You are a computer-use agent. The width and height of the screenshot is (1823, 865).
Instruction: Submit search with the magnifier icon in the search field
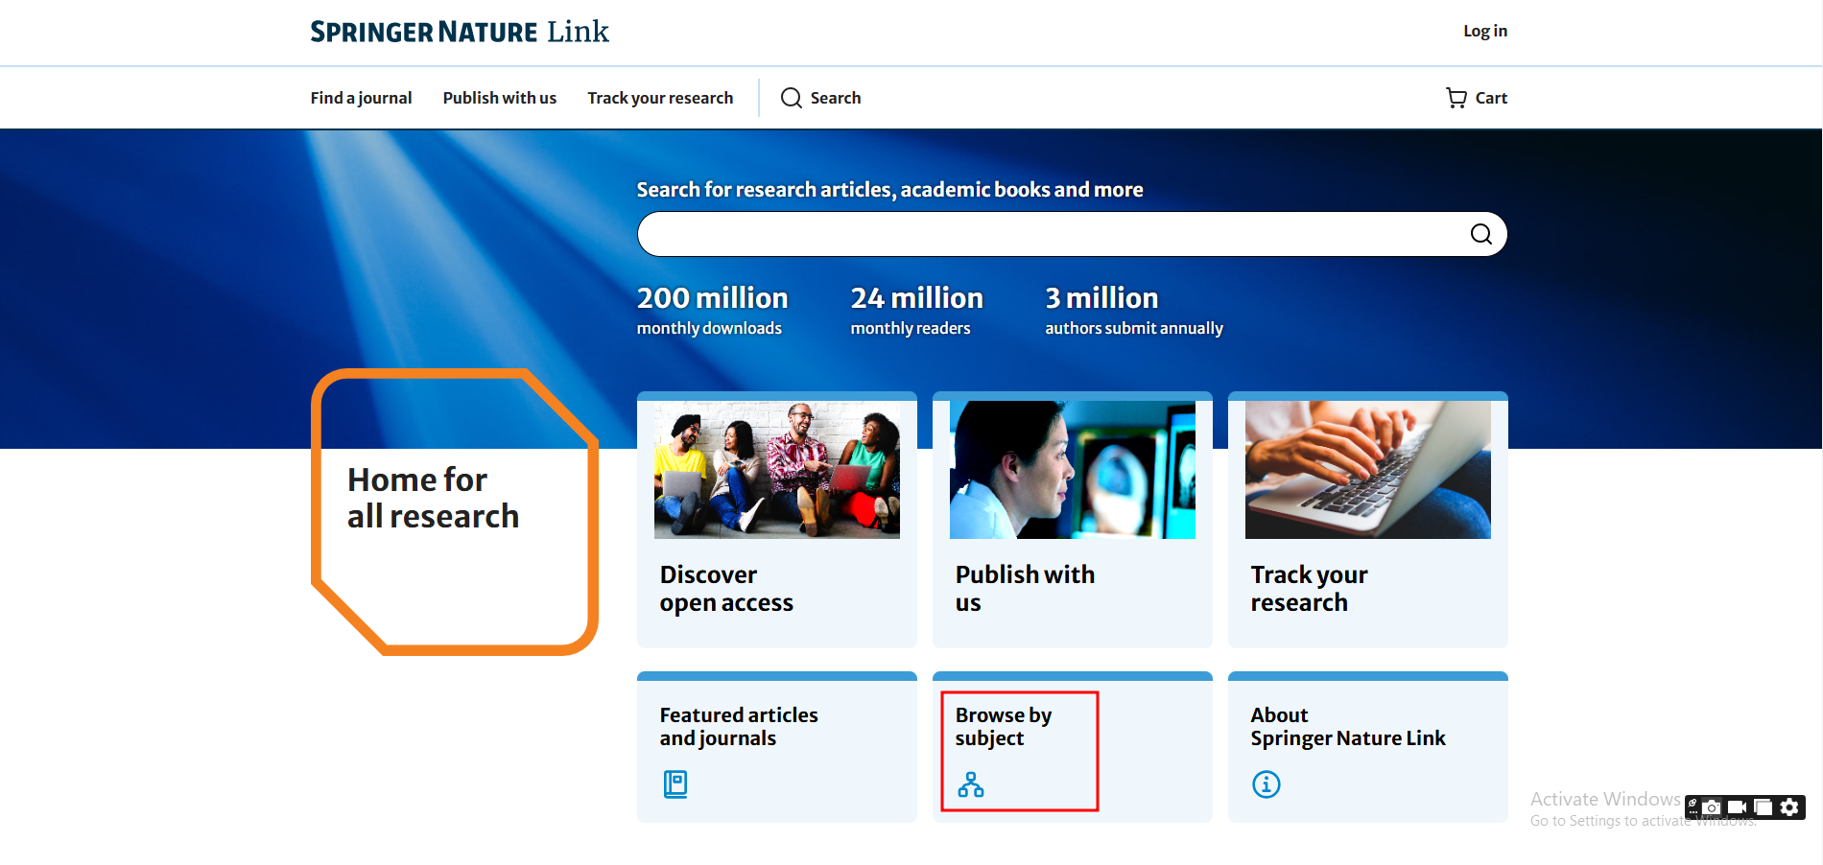pyautogui.click(x=1481, y=234)
